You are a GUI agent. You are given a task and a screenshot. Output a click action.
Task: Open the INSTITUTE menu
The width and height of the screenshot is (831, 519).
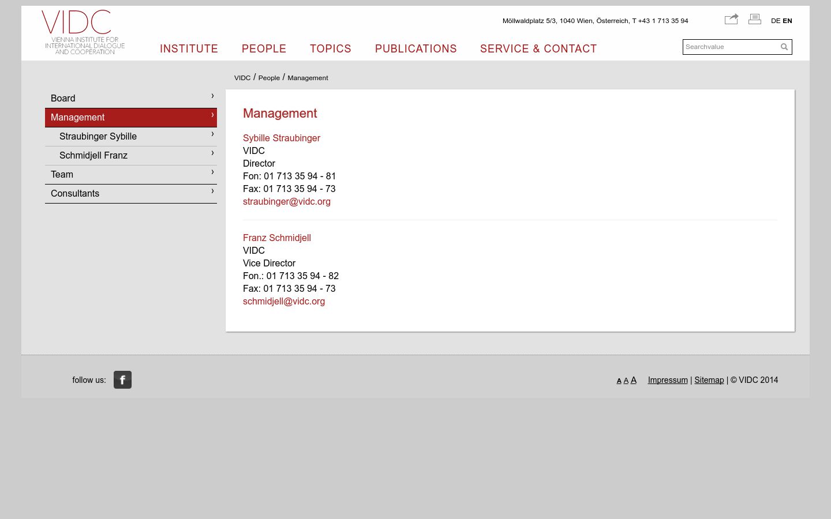[x=189, y=49]
